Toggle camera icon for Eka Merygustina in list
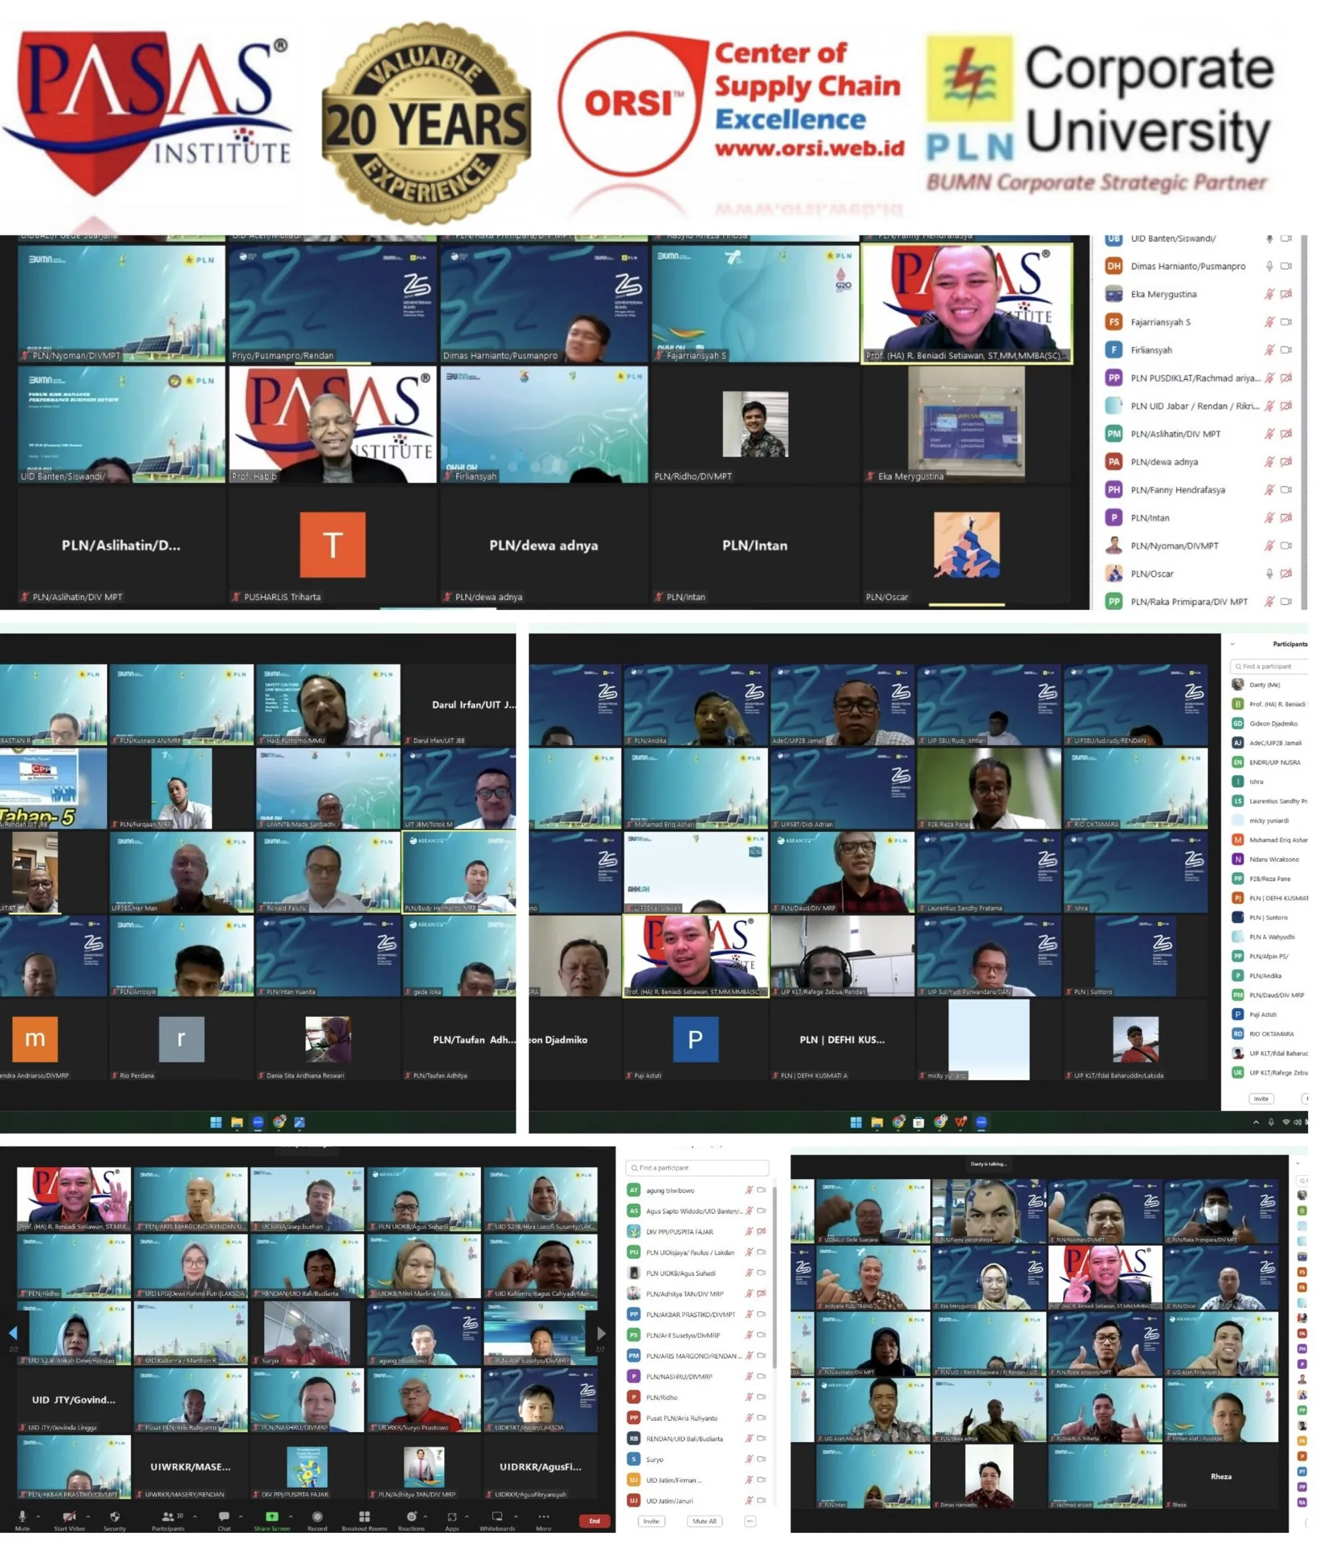1324x1551 pixels. click(x=1286, y=294)
